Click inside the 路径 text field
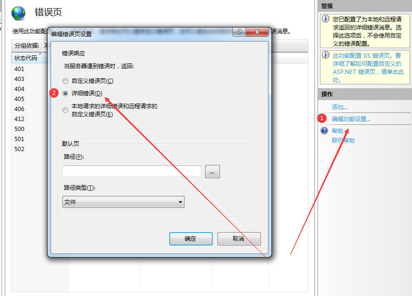This screenshot has width=412, height=296. [132, 171]
